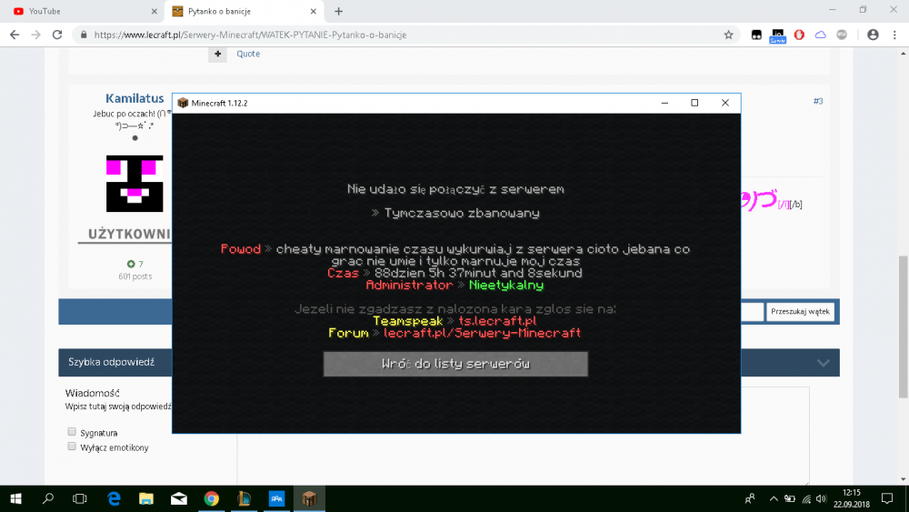This screenshot has height=512, width=909.
Task: Close the Minecraft 1.12.2 window
Action: point(725,103)
